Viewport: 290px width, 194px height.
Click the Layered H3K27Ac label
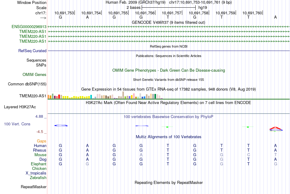point(20,107)
